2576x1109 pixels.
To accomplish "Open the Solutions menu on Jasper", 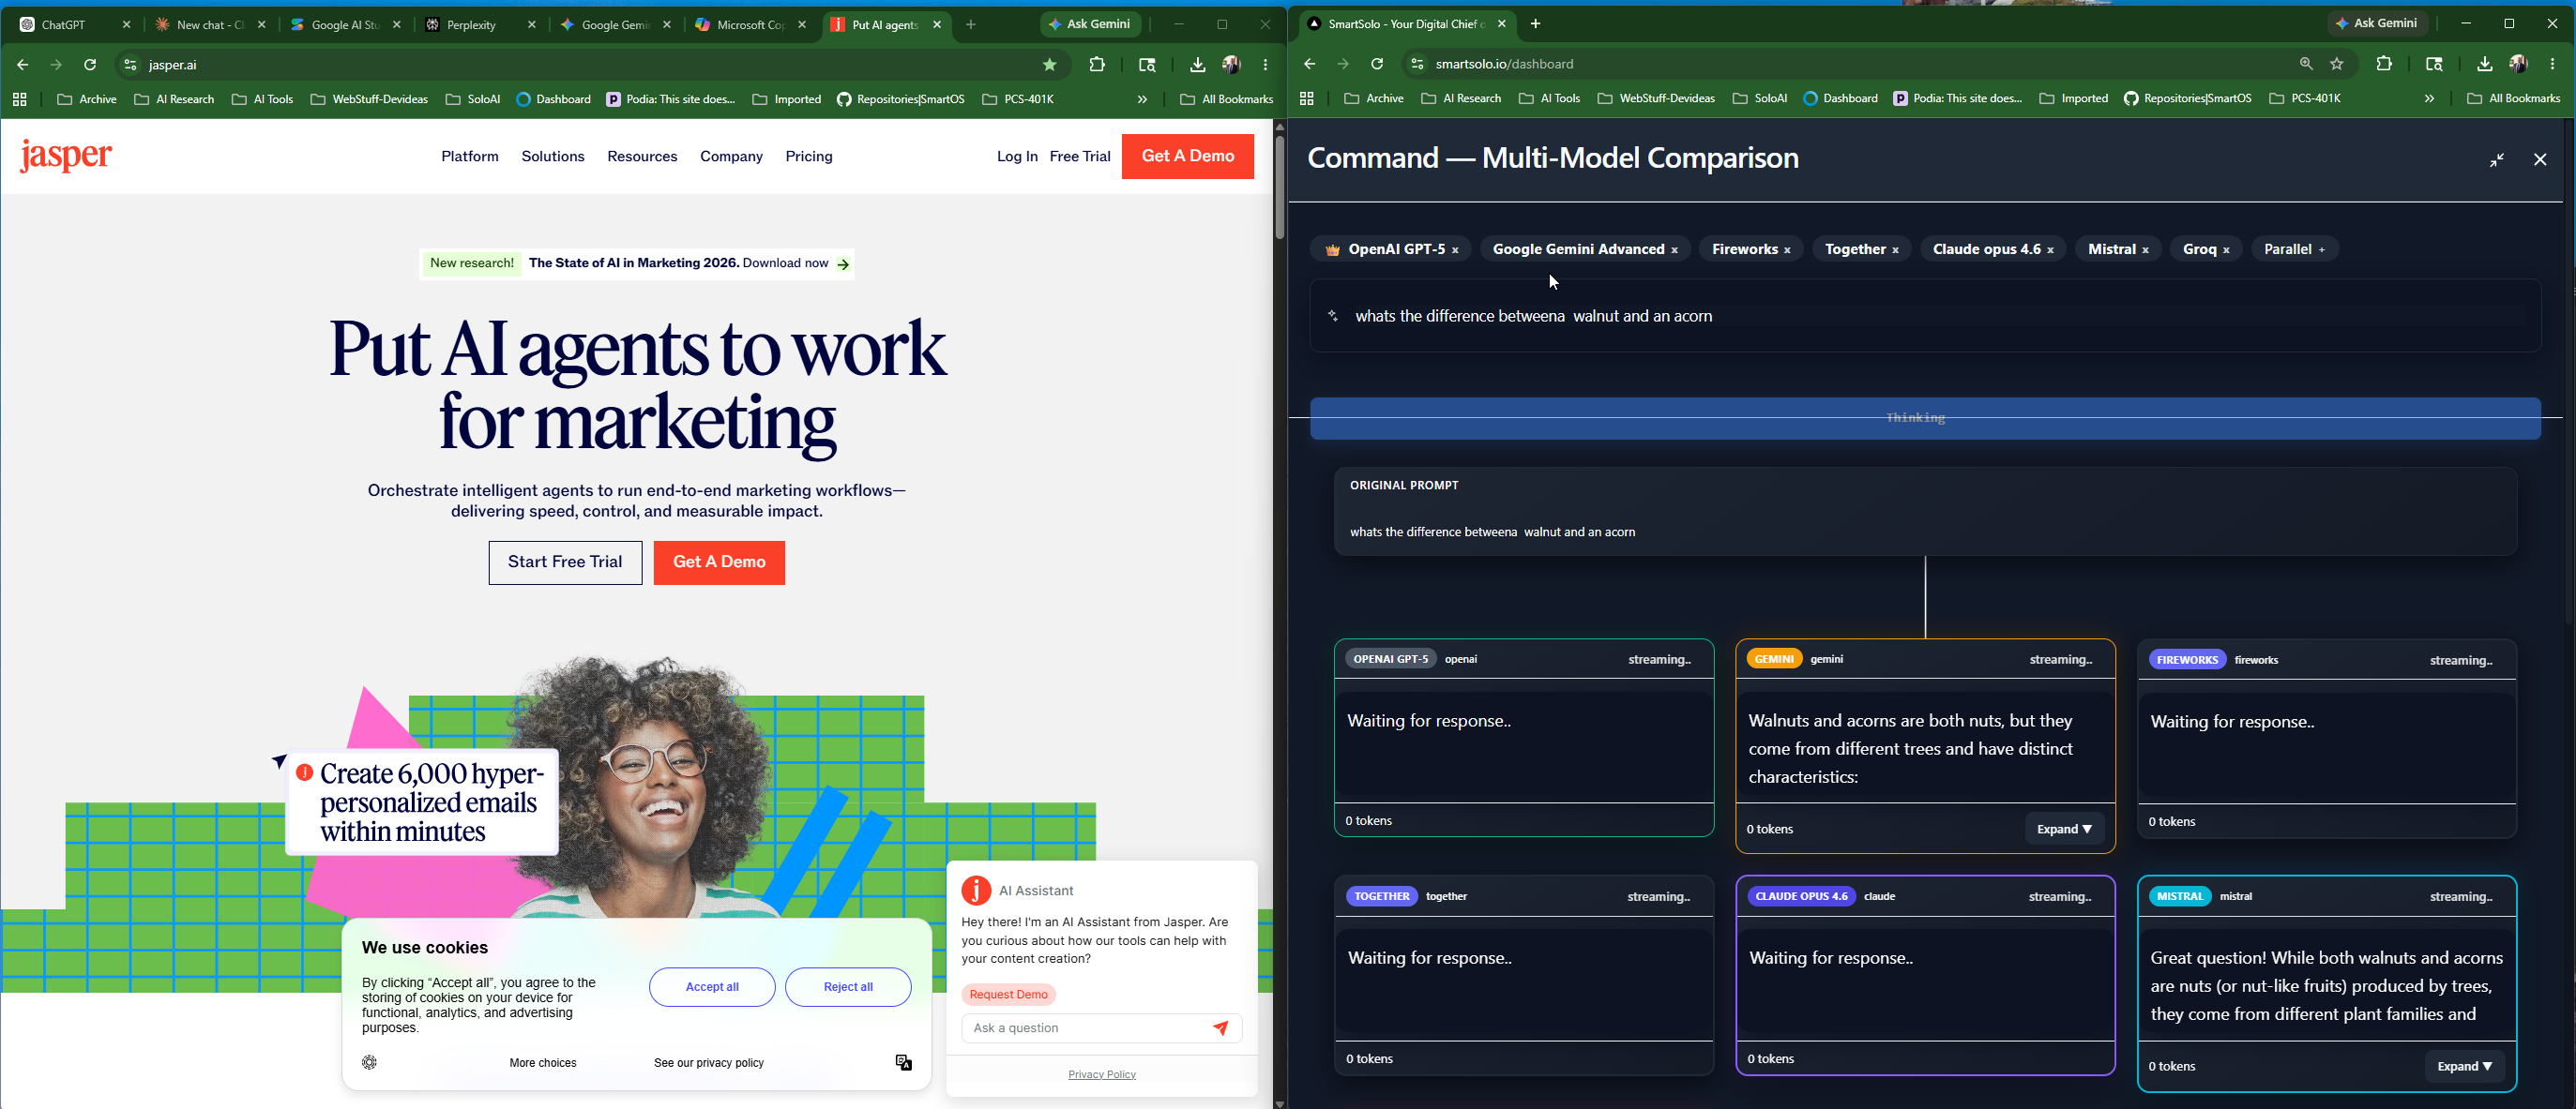I will coord(553,157).
